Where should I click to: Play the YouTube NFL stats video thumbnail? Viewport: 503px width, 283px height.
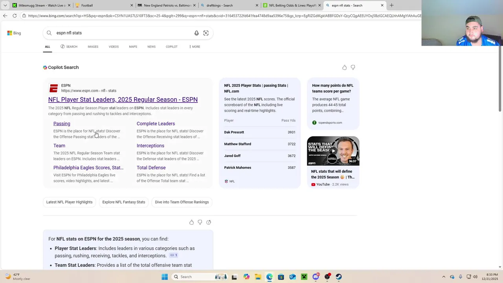click(x=333, y=151)
